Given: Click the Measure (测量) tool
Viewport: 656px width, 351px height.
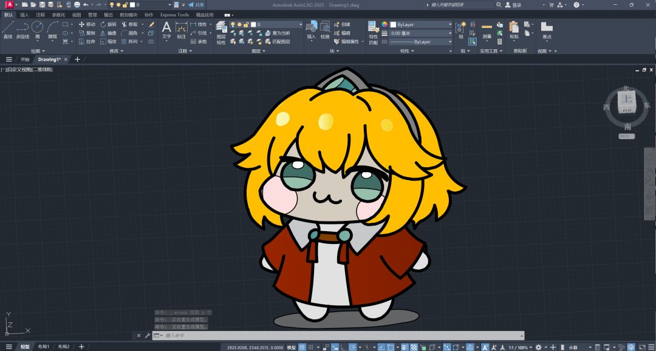Looking at the screenshot, I should pos(487,30).
